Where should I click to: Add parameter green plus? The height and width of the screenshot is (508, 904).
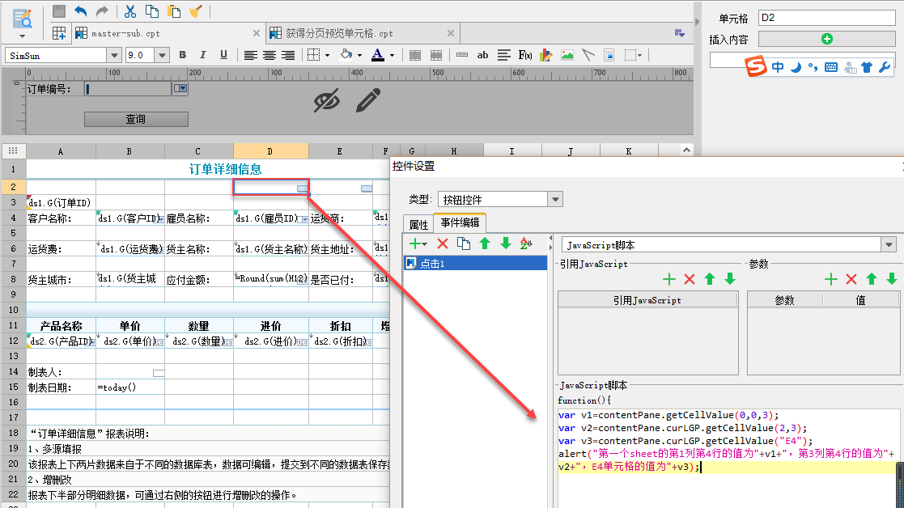(x=831, y=279)
